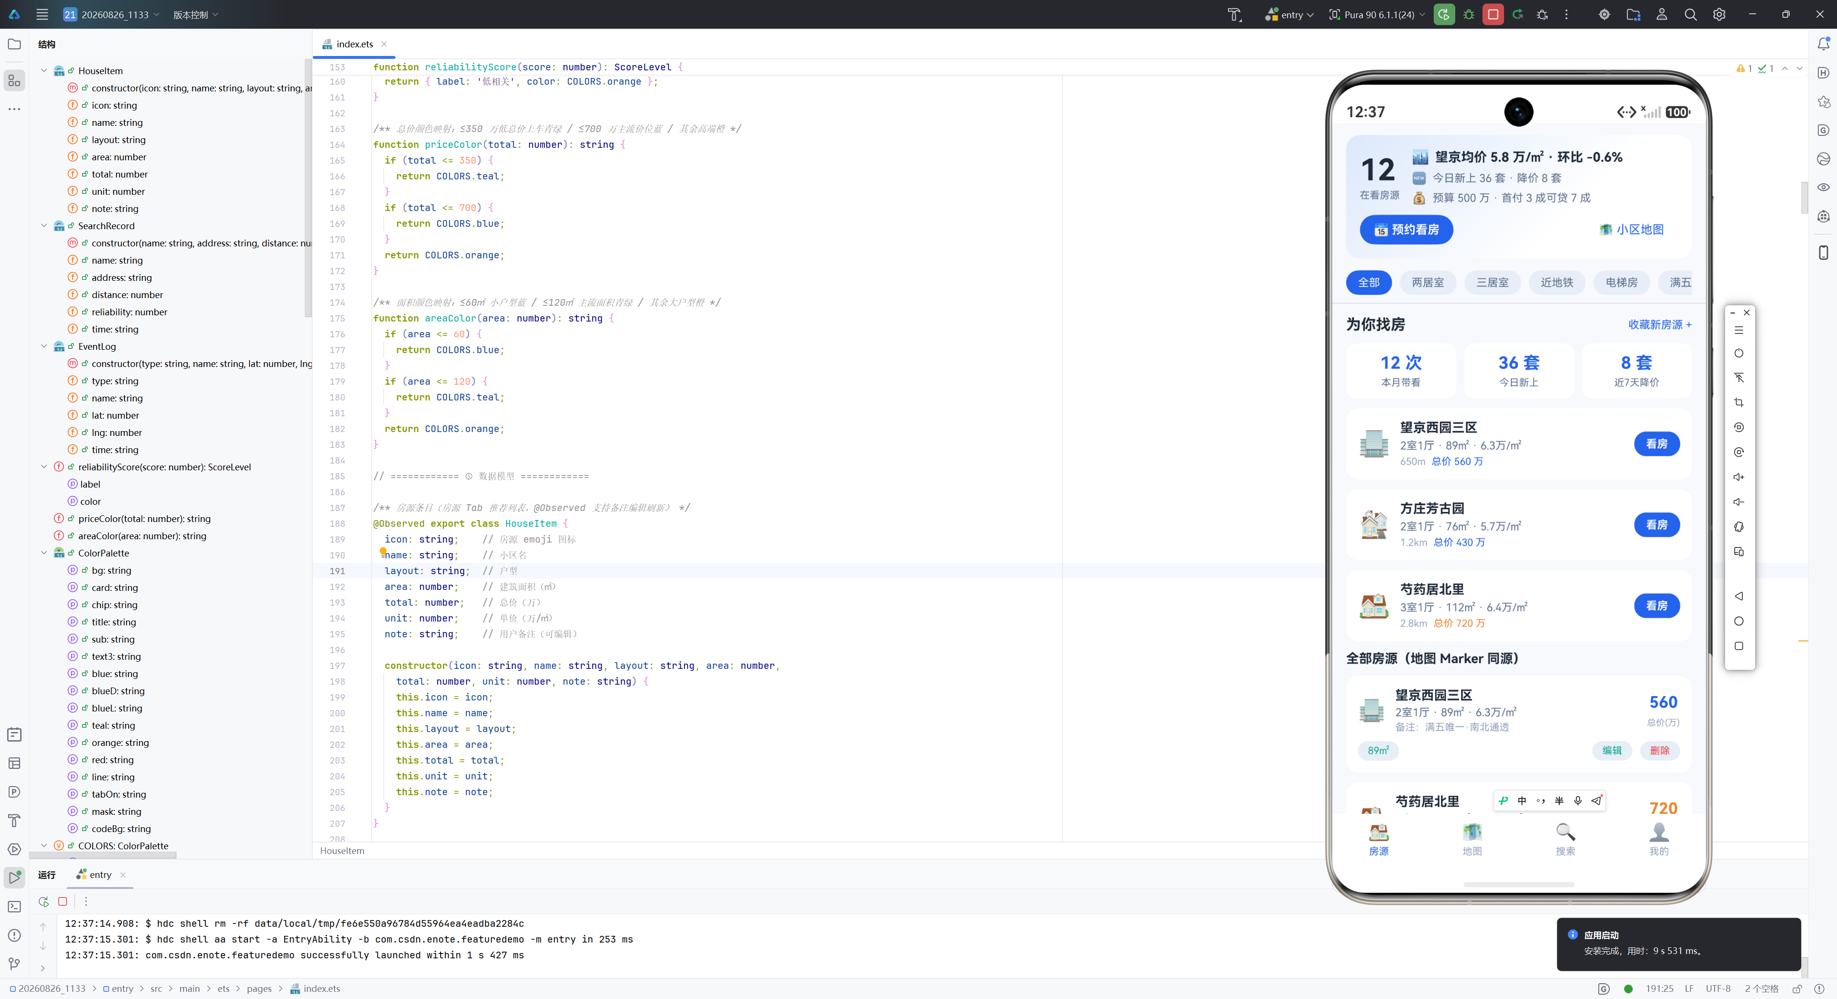The width and height of the screenshot is (1837, 999).
Task: Collapse the reliabilityScore function node
Action: 44,467
